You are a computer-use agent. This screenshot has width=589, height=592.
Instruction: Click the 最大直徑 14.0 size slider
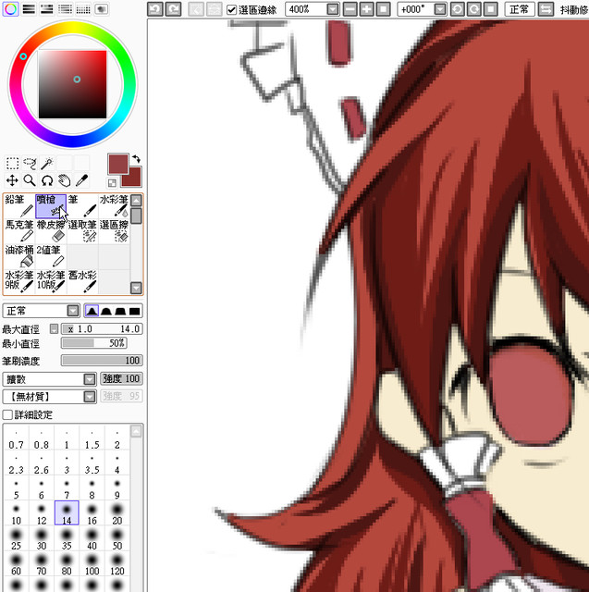coord(102,329)
